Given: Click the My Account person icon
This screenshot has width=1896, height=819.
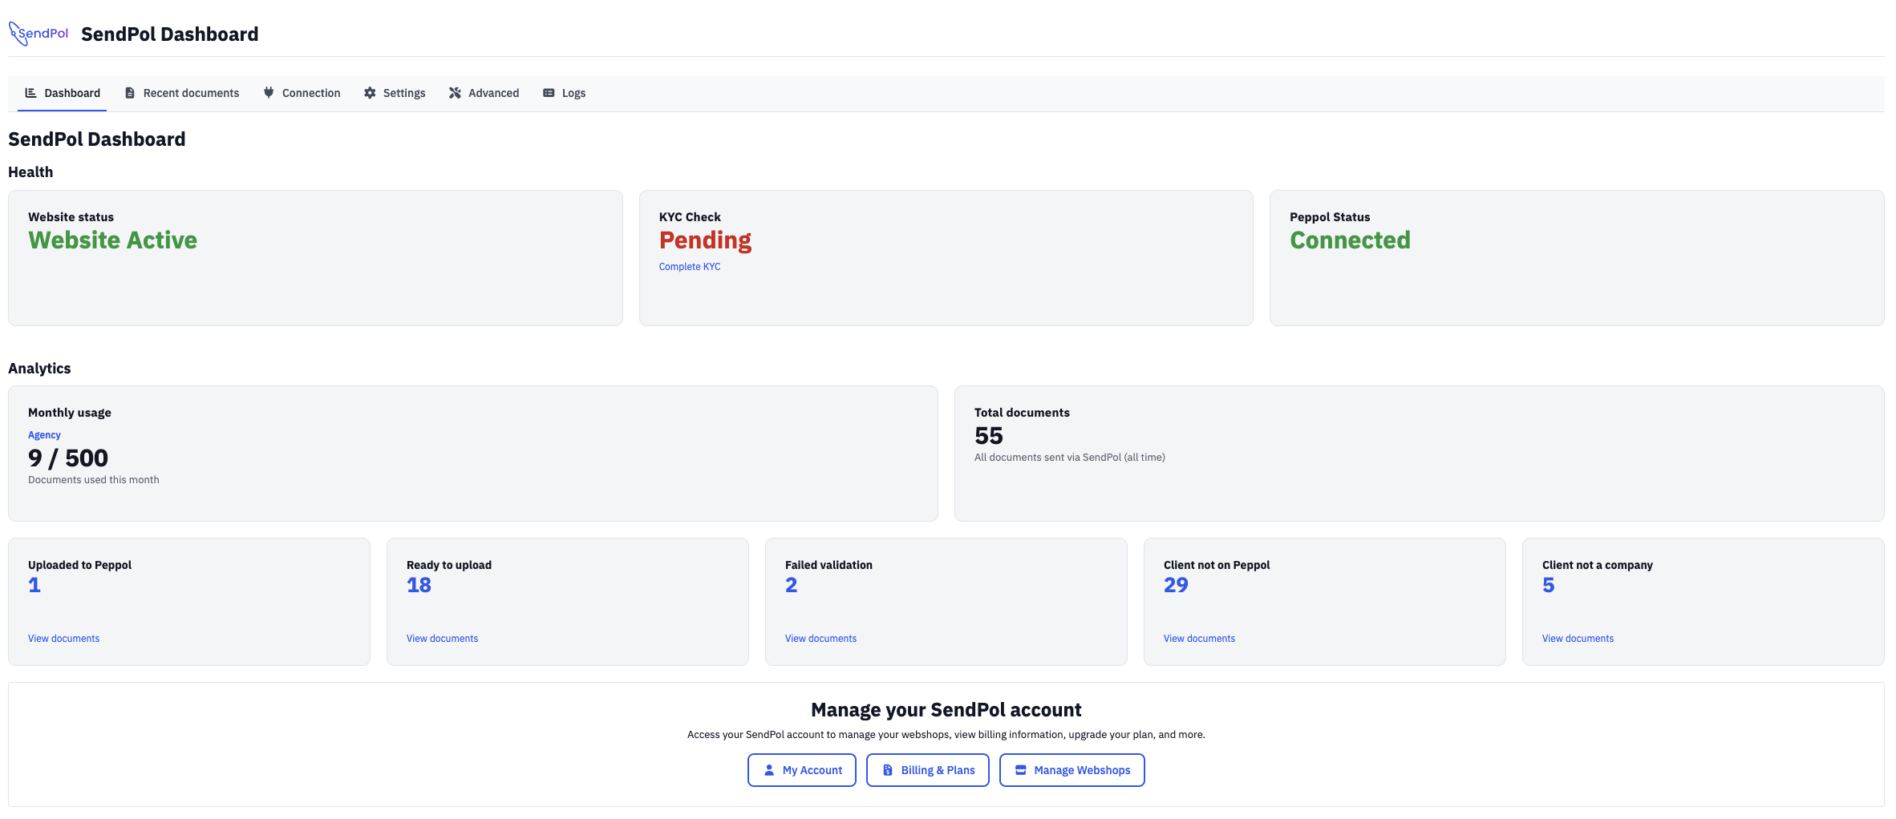Looking at the screenshot, I should coord(769,770).
